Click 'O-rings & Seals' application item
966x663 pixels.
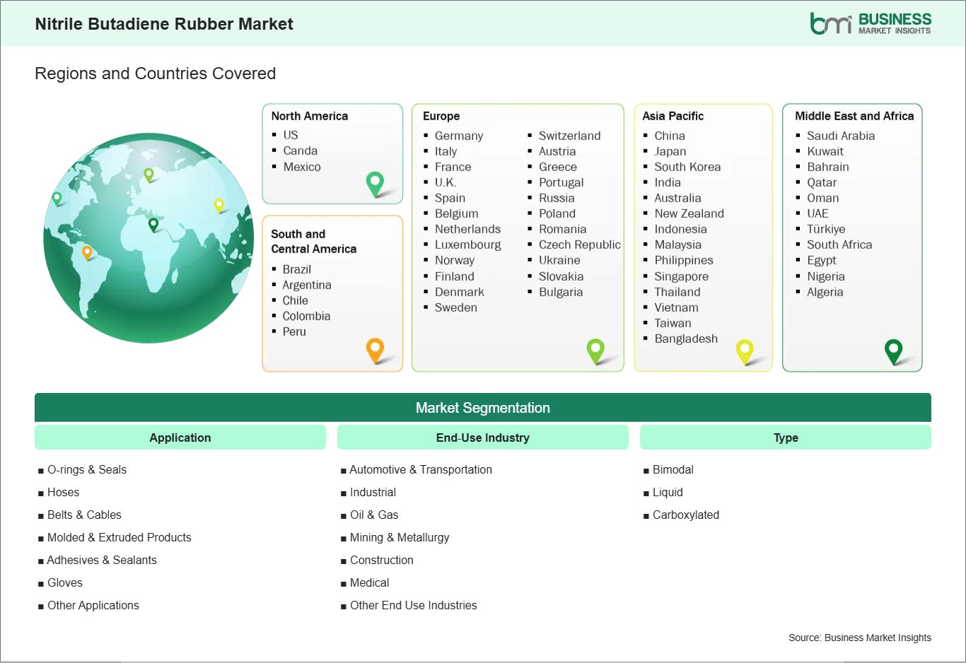(87, 469)
